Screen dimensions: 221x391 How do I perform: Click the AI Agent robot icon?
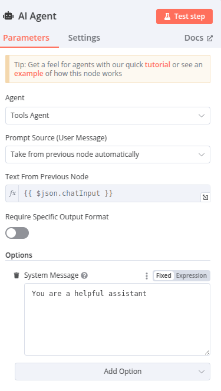pos(8,16)
